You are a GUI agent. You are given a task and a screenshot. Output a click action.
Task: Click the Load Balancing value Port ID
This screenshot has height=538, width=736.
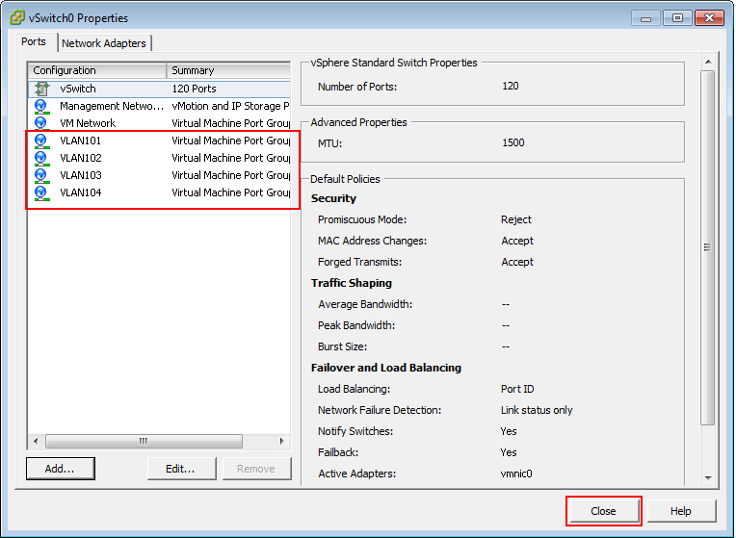click(517, 389)
